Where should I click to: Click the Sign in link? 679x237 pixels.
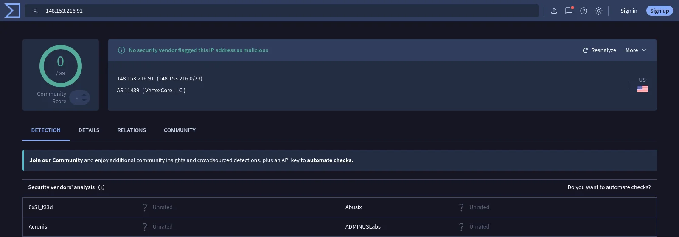628,11
